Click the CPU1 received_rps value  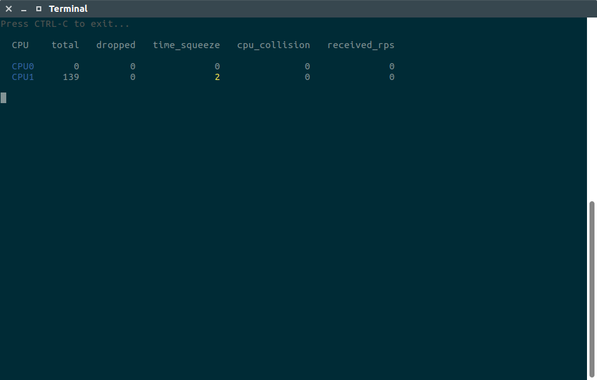click(x=392, y=77)
